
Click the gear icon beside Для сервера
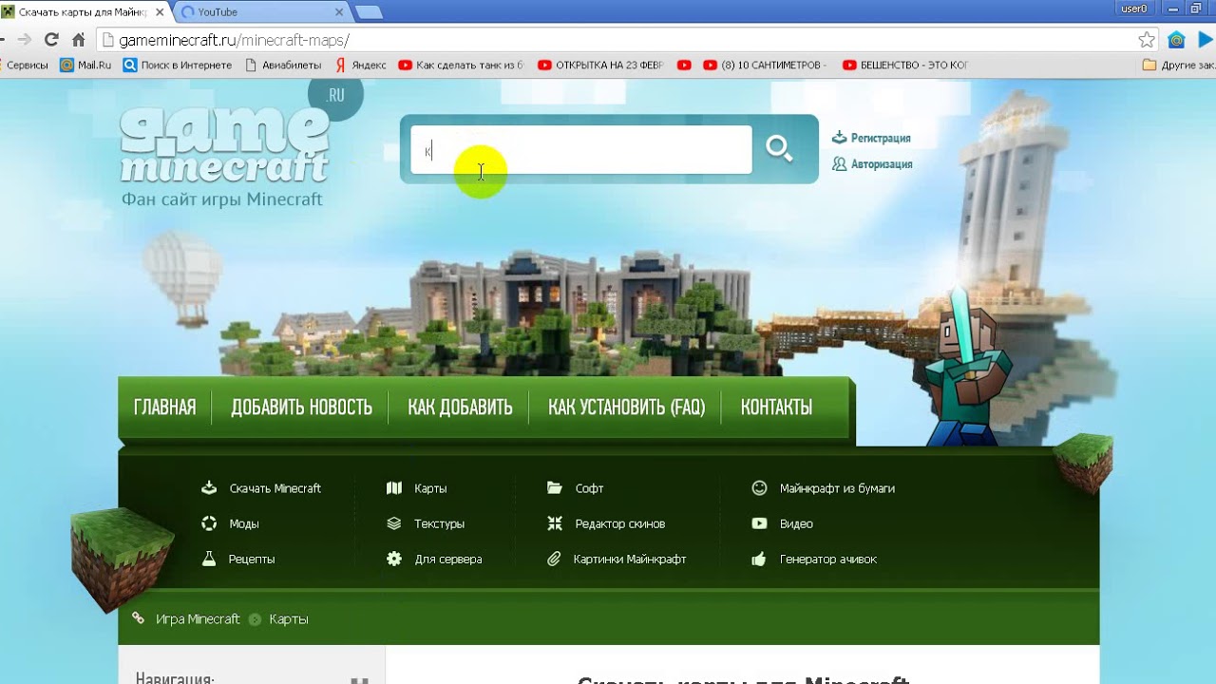[394, 559]
